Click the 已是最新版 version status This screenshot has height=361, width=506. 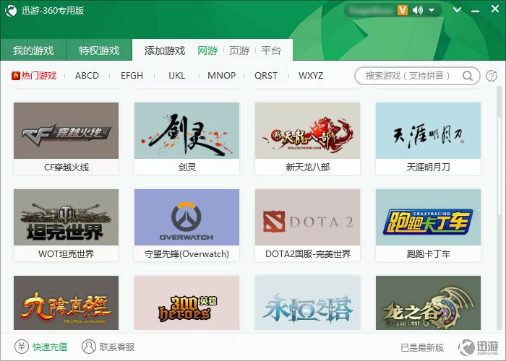coord(422,347)
